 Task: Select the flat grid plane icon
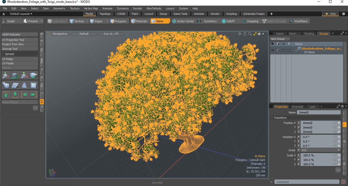tap(15, 85)
